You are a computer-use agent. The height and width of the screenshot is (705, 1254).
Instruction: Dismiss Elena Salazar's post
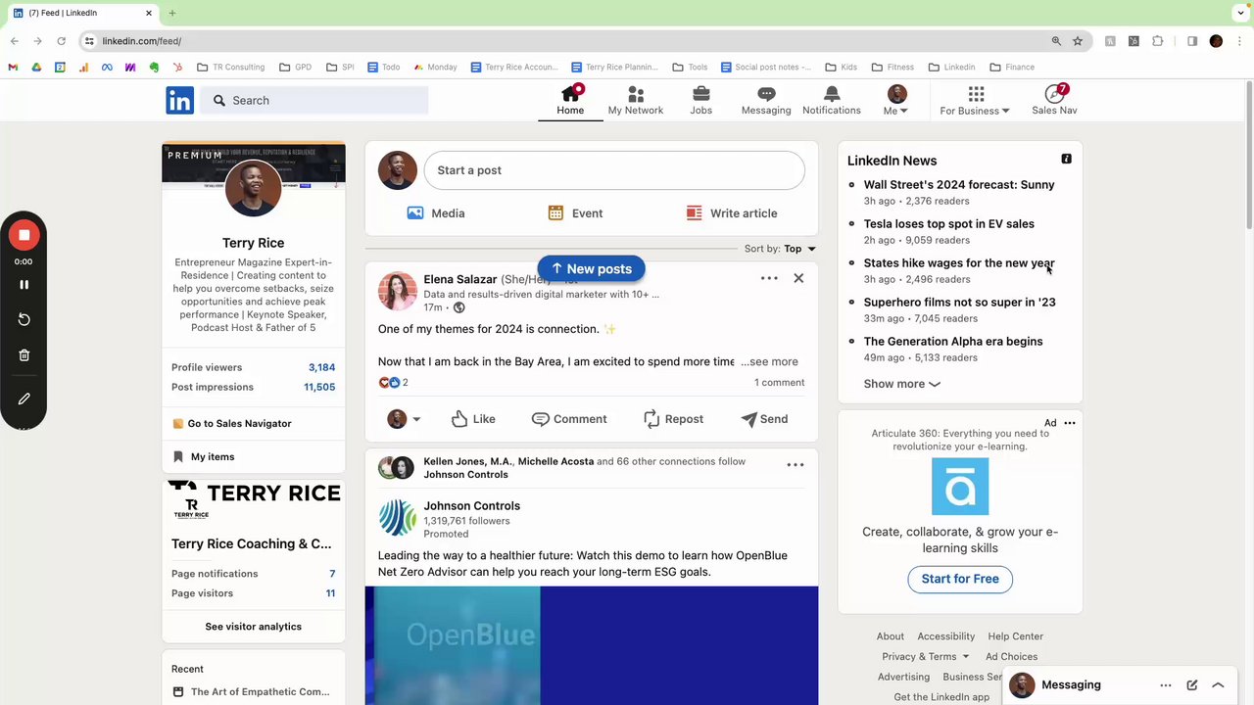pyautogui.click(x=798, y=279)
